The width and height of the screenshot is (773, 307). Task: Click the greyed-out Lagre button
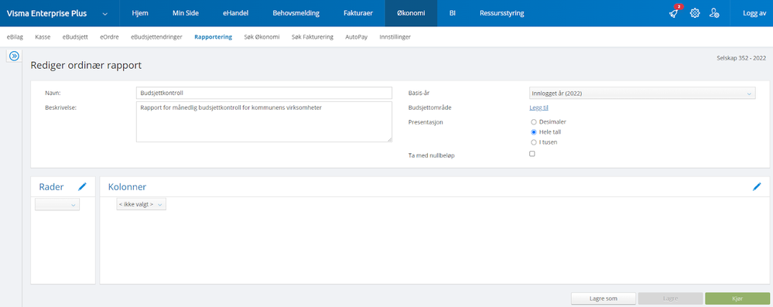(670, 298)
